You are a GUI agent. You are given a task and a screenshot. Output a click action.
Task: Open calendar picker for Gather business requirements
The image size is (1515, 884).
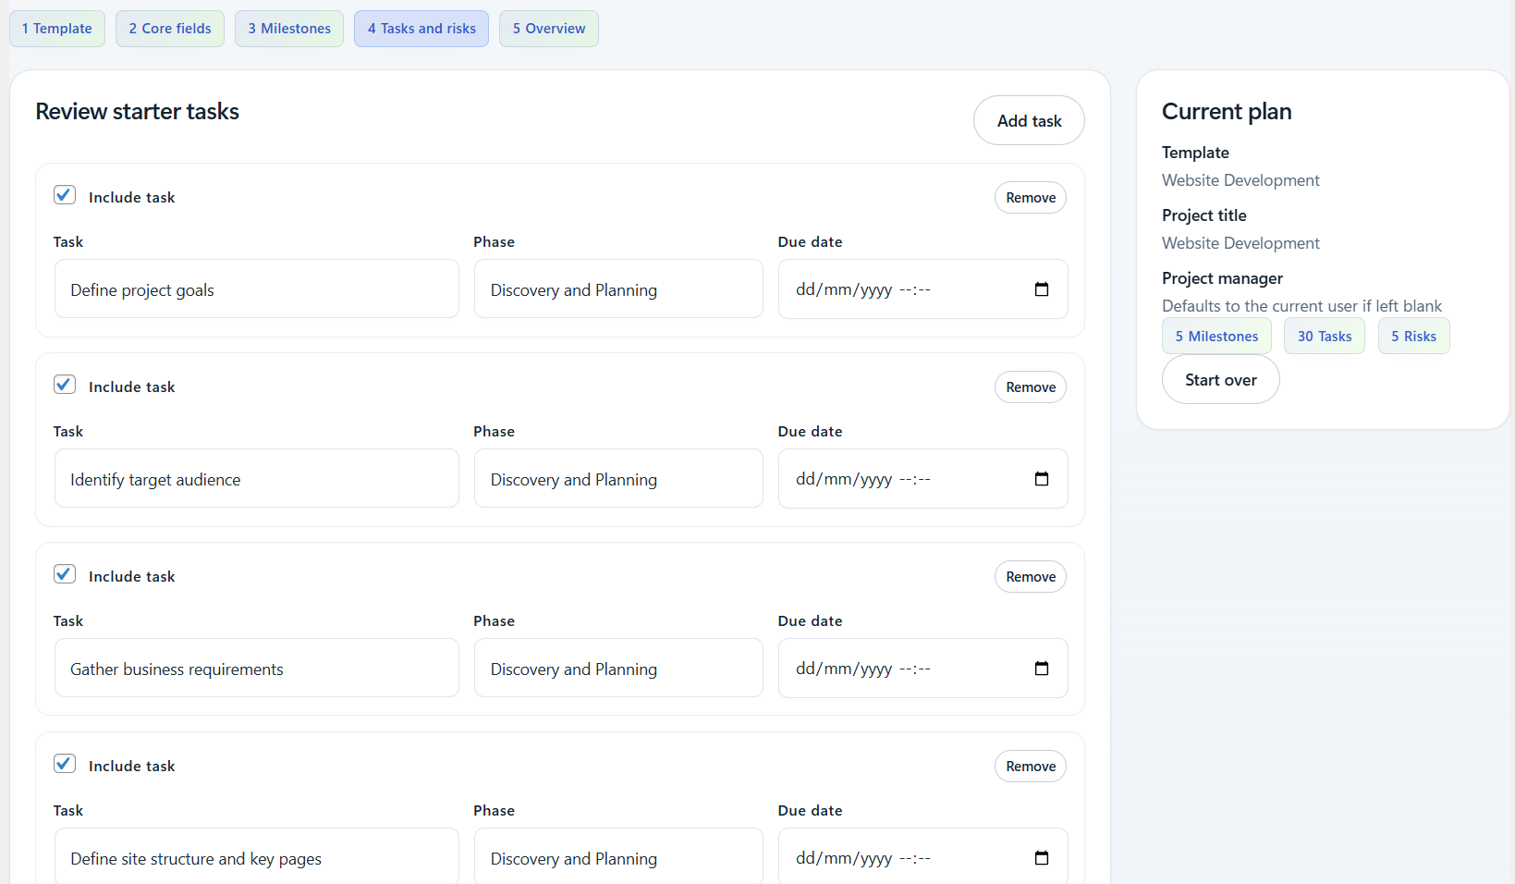coord(1042,669)
